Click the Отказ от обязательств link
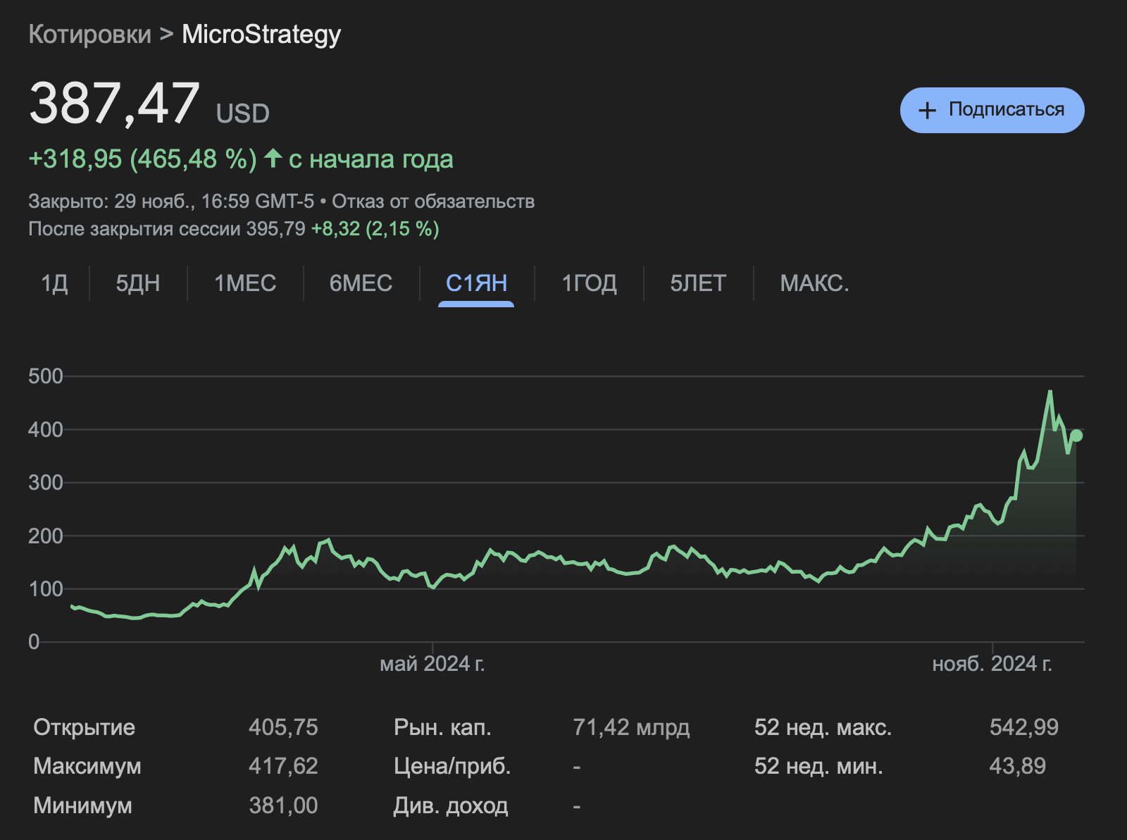This screenshot has width=1127, height=840. point(433,202)
